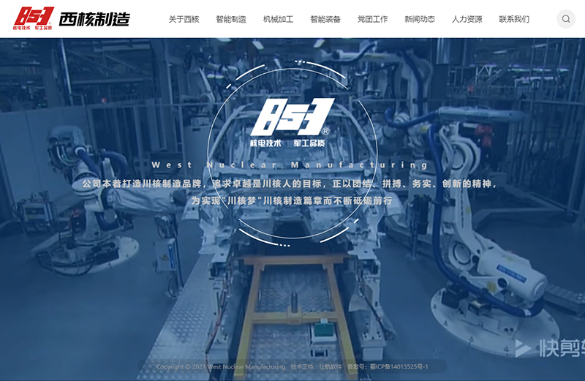Select 机械加工 in the navigation bar
This screenshot has height=381, width=585.
[x=279, y=19]
